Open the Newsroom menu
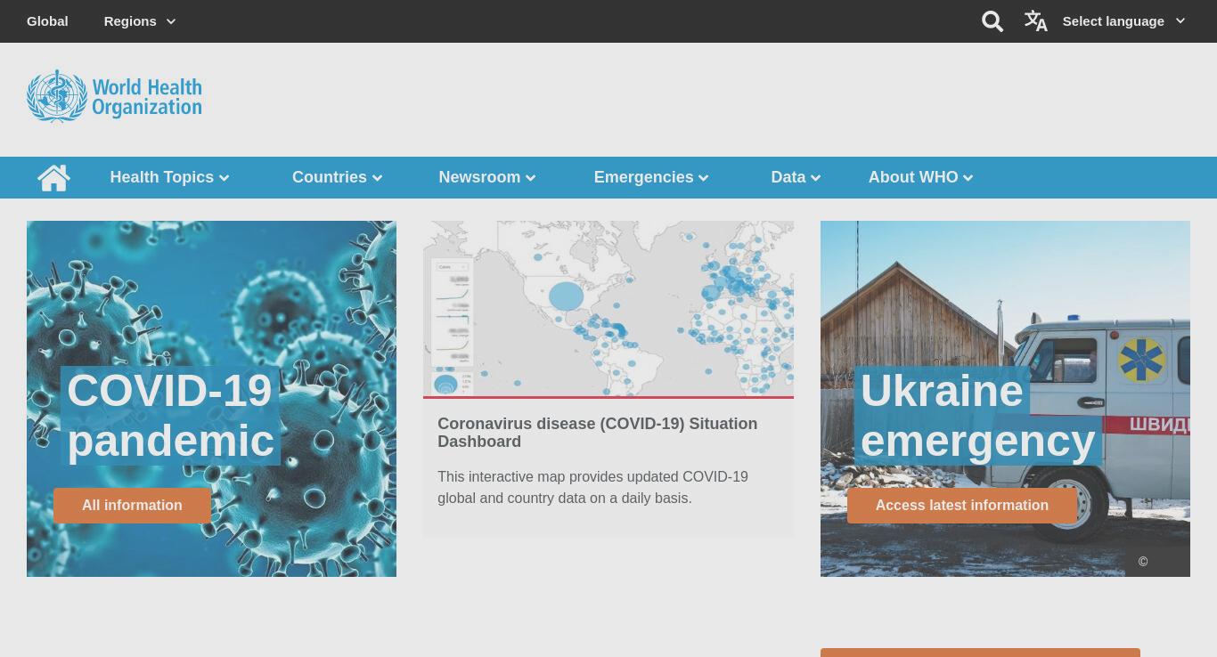The height and width of the screenshot is (657, 1217). click(486, 177)
